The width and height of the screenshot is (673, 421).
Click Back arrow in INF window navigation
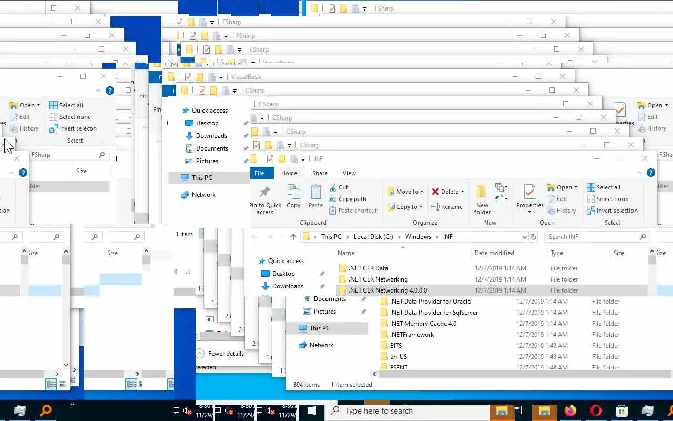[x=255, y=237]
